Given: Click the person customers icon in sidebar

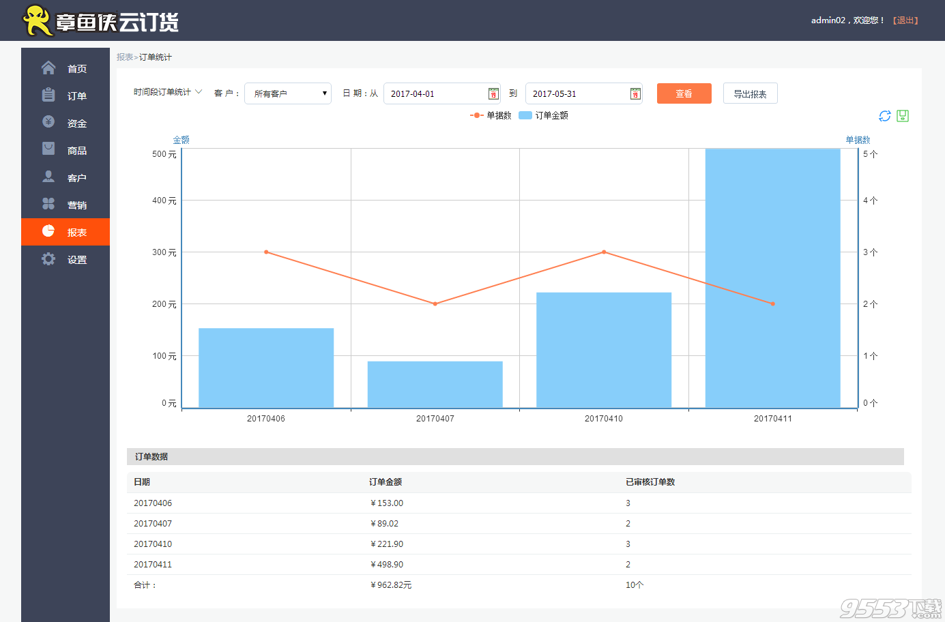Looking at the screenshot, I should (x=48, y=177).
